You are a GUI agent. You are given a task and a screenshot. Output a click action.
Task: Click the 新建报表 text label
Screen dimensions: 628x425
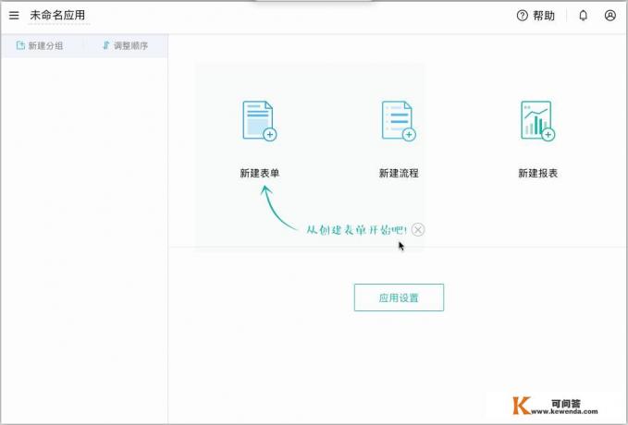tap(537, 173)
